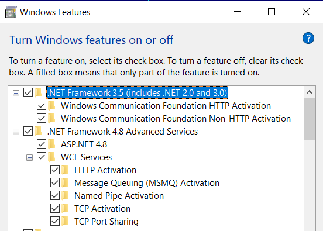The image size is (323, 231).
Task: Uncheck TCP Port Sharing checkbox
Action: click(x=55, y=221)
